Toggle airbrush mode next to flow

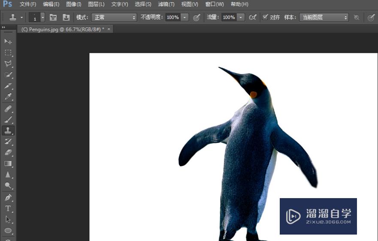253,17
